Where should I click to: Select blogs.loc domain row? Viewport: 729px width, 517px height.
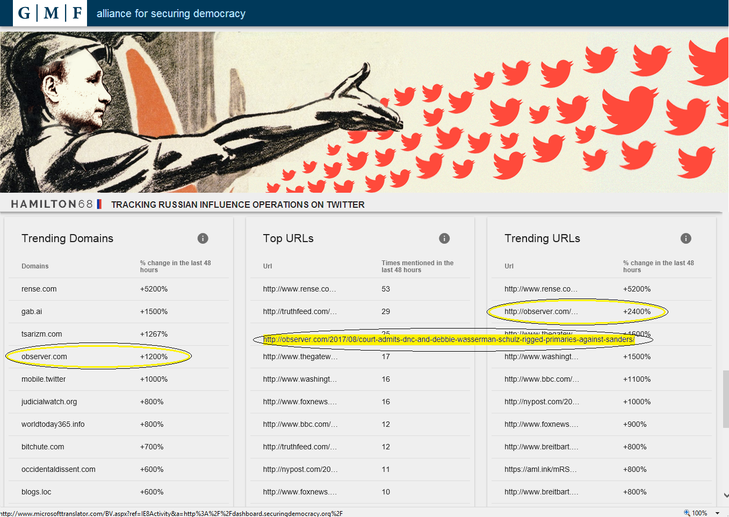click(x=118, y=492)
